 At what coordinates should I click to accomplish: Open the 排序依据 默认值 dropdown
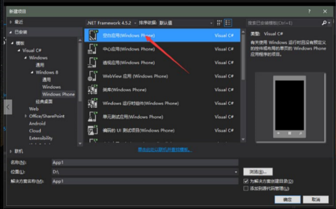pyautogui.click(x=186, y=23)
